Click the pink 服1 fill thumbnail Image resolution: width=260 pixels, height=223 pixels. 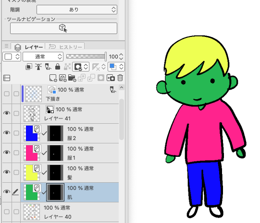point(32,153)
